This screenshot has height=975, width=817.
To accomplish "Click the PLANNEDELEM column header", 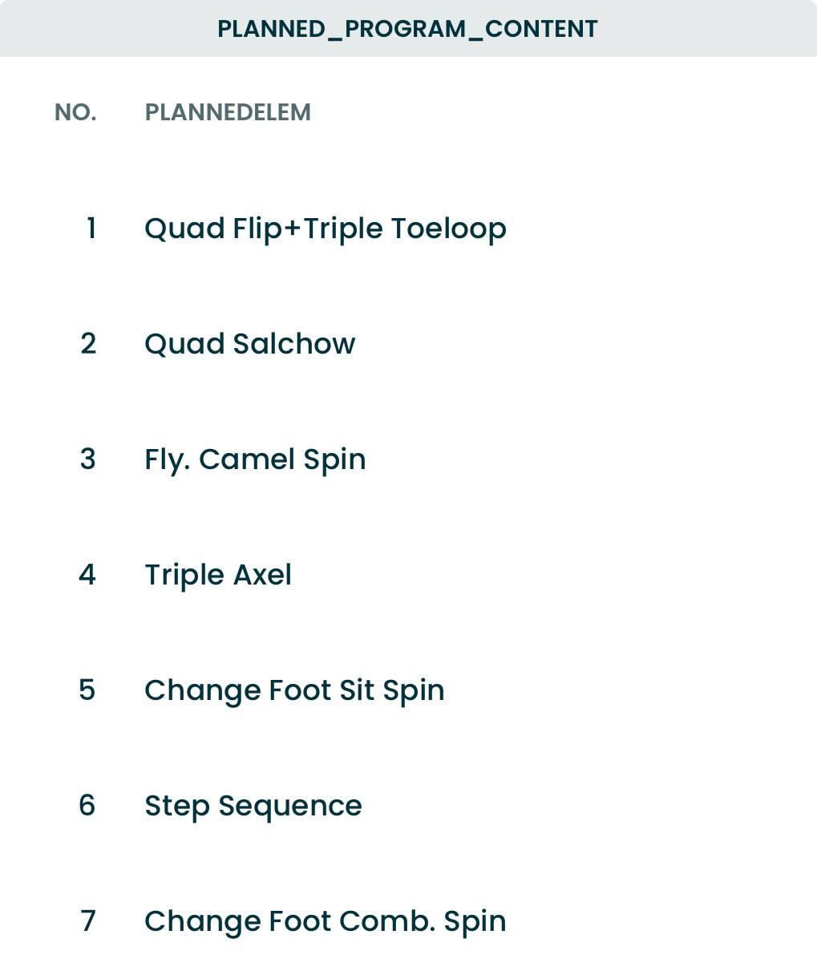I will click(228, 112).
